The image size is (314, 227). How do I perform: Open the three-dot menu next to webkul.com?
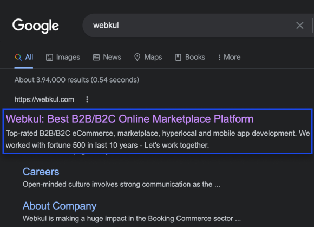(x=87, y=99)
